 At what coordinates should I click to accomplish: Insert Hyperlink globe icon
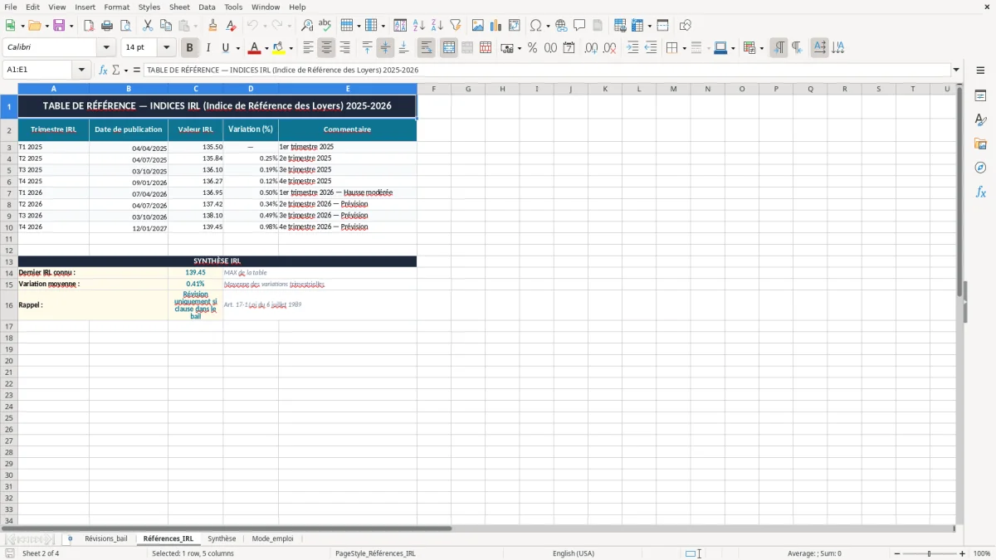pyautogui.click(x=561, y=26)
